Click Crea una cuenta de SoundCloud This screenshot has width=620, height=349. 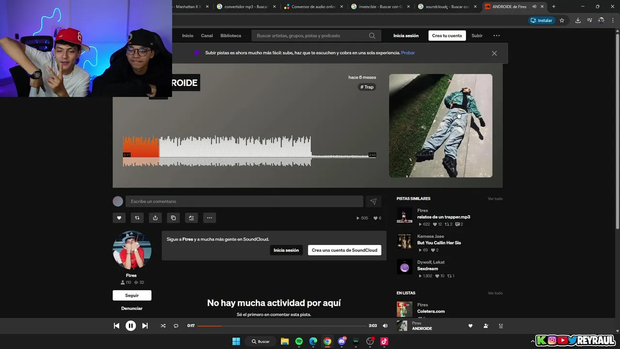pos(344,250)
